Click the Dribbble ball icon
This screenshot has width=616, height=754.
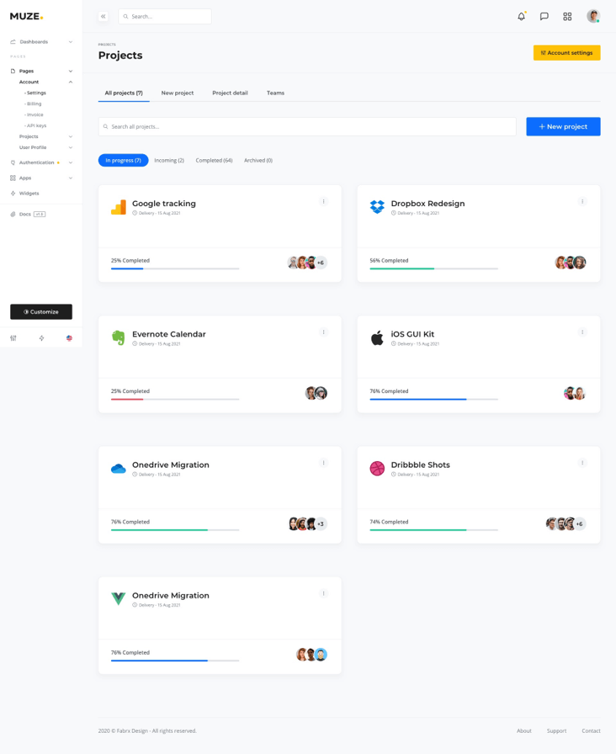point(377,469)
